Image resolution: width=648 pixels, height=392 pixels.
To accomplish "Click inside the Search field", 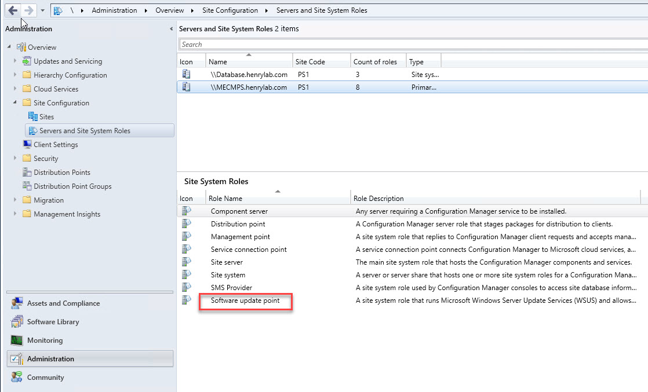I will 406,45.
